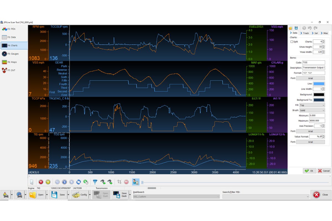Click the floppy disk save icon in properties panel

click(296, 28)
